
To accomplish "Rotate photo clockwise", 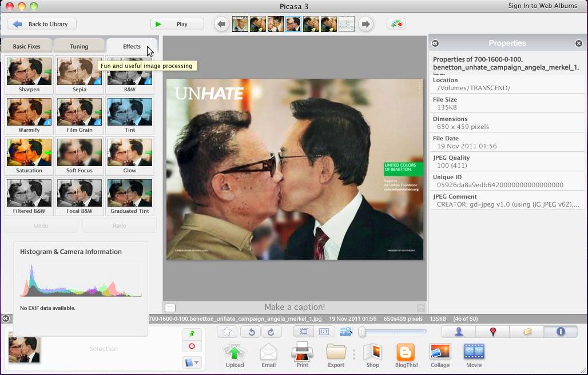I will tap(271, 332).
